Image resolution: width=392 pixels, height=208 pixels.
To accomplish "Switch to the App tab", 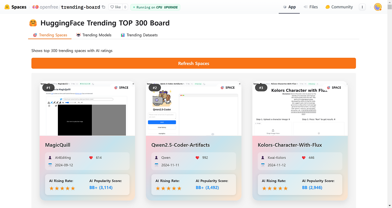I will coord(289,7).
